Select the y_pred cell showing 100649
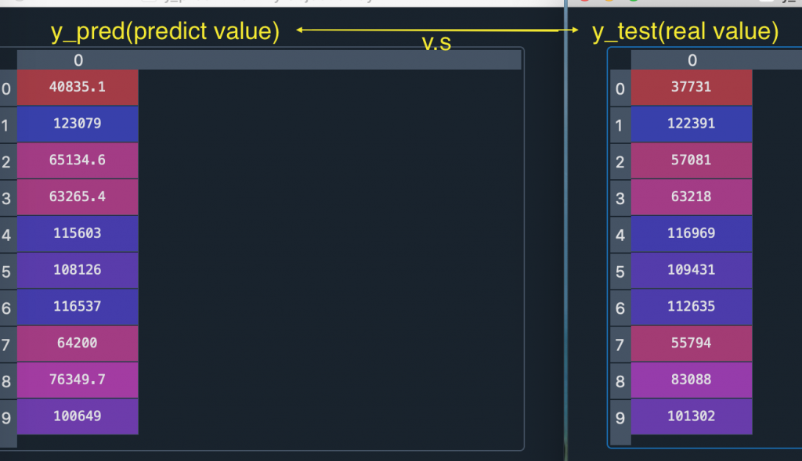 coord(78,416)
